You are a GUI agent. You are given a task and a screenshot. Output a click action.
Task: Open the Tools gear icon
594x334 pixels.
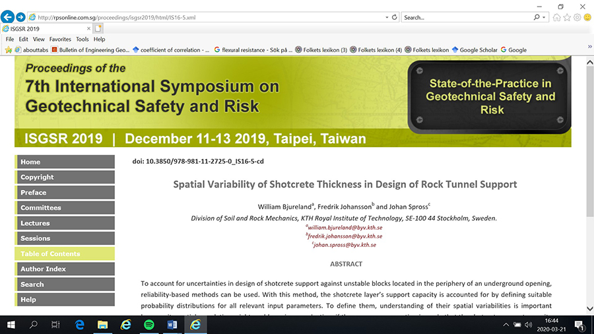577,17
